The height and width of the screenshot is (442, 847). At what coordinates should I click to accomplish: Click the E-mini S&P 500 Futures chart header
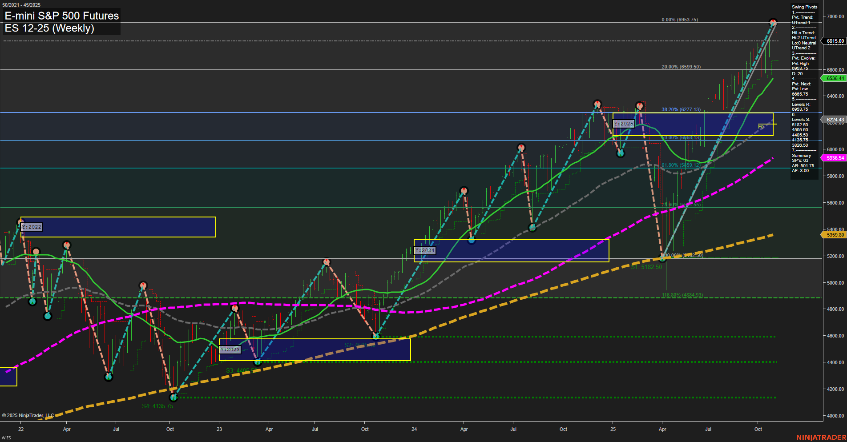coord(61,16)
